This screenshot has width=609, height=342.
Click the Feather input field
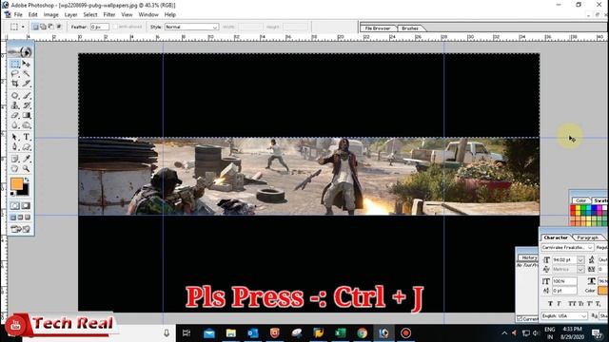click(99, 27)
